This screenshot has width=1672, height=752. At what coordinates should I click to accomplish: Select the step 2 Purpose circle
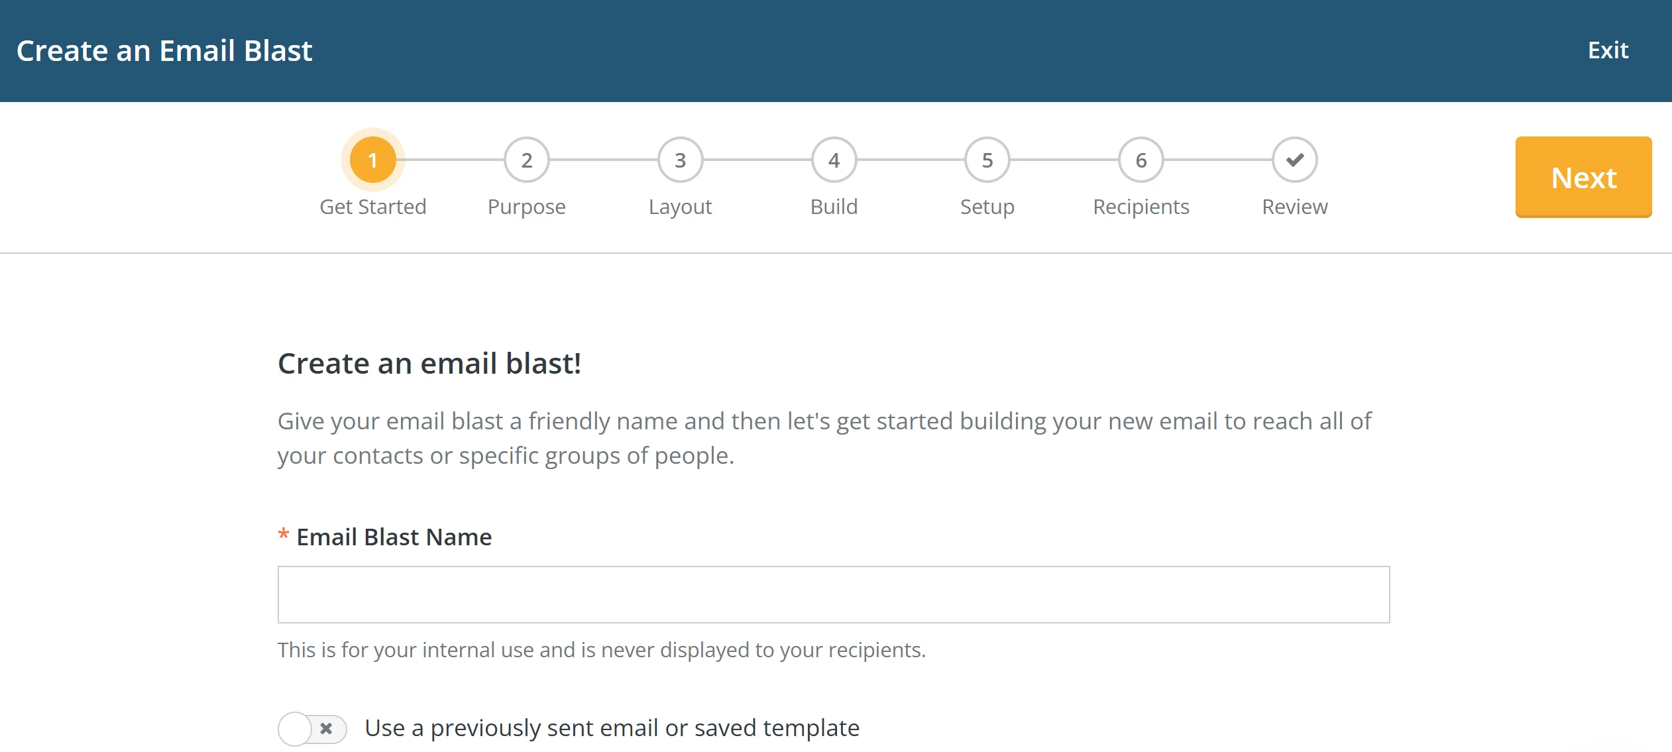(x=527, y=159)
